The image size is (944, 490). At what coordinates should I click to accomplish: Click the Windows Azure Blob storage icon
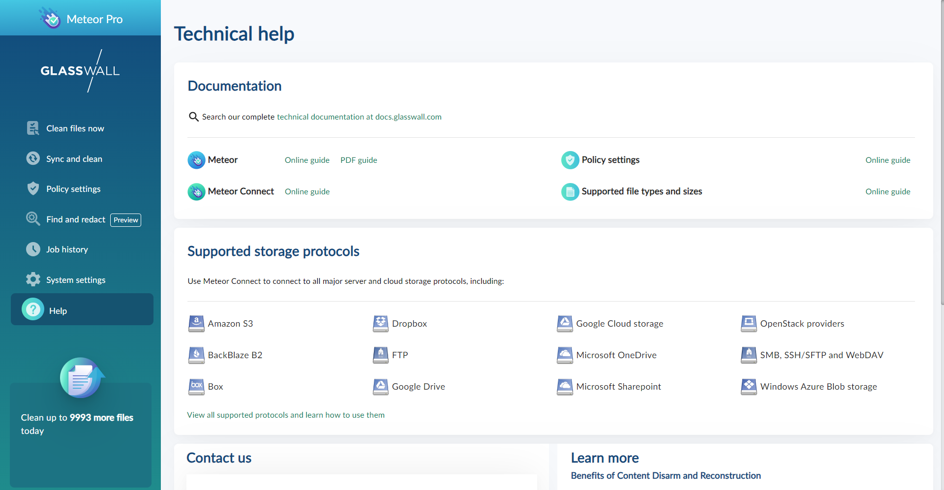click(749, 387)
